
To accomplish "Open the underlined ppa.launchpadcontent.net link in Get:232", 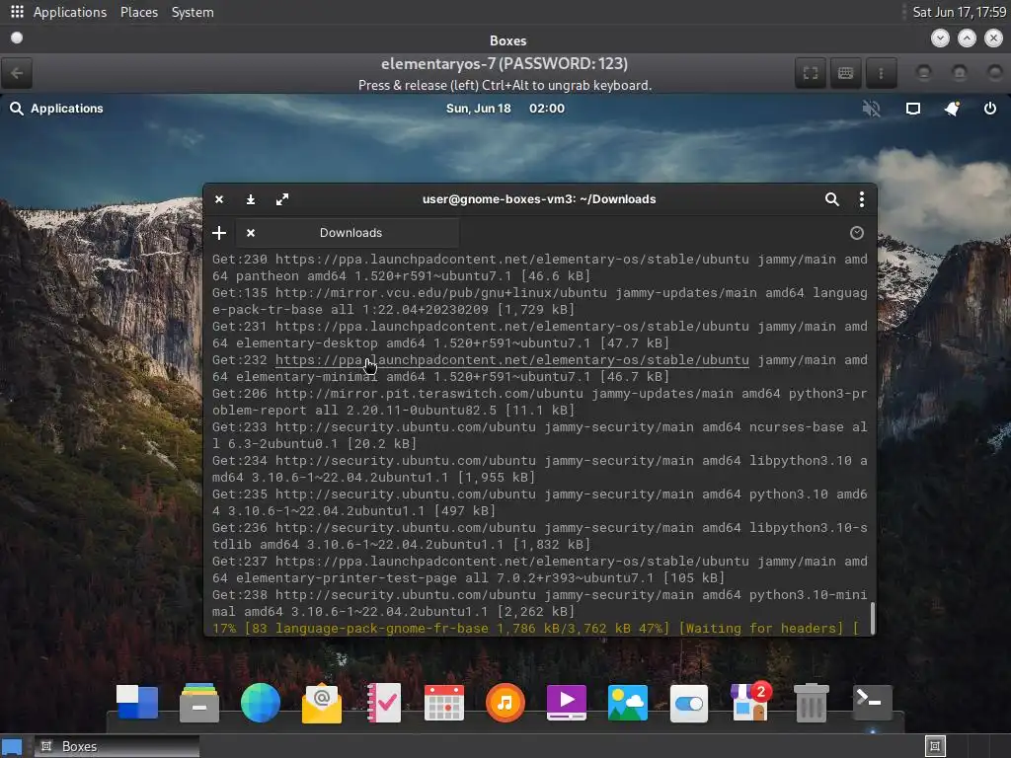I will pos(512,359).
